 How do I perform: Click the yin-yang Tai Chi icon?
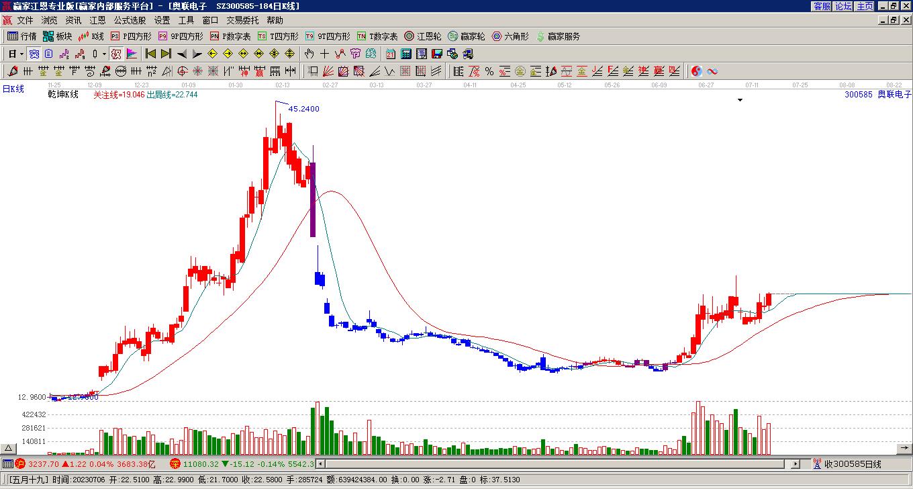click(x=697, y=71)
